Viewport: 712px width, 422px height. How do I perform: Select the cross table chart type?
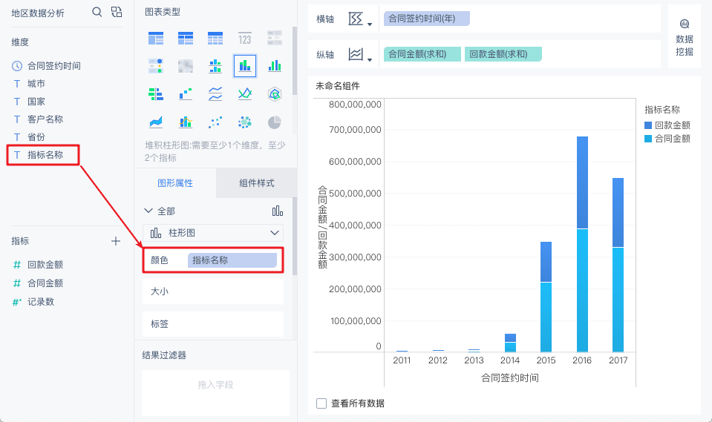pos(186,38)
